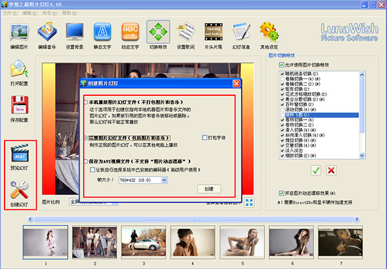Screen dimensions: 387x269
Task: Open the 片头片尾 opening and ending tool
Action: click(213, 36)
